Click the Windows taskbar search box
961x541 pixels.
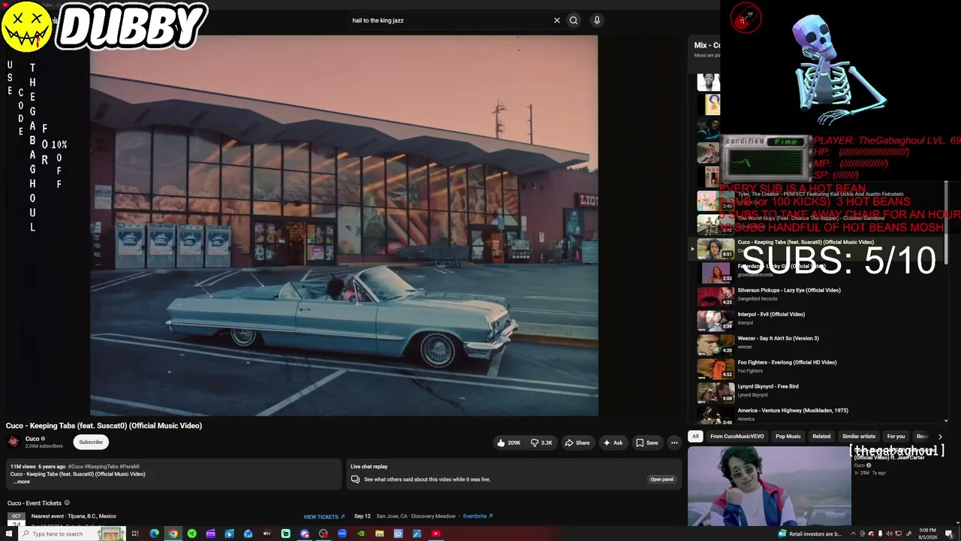(x=71, y=533)
